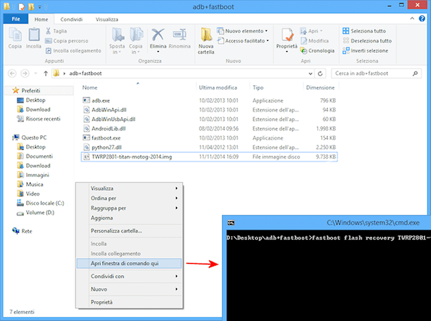The width and height of the screenshot is (431, 321).
Task: Open recent locations dropdown arrow
Action: [36, 73]
